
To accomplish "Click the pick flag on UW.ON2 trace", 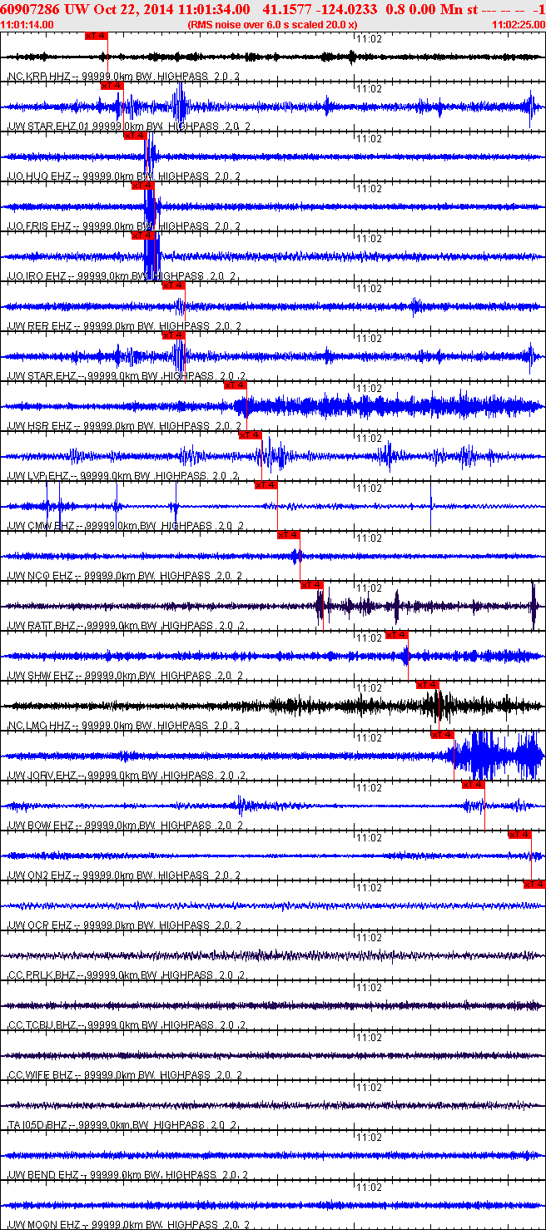I will pyautogui.click(x=520, y=835).
